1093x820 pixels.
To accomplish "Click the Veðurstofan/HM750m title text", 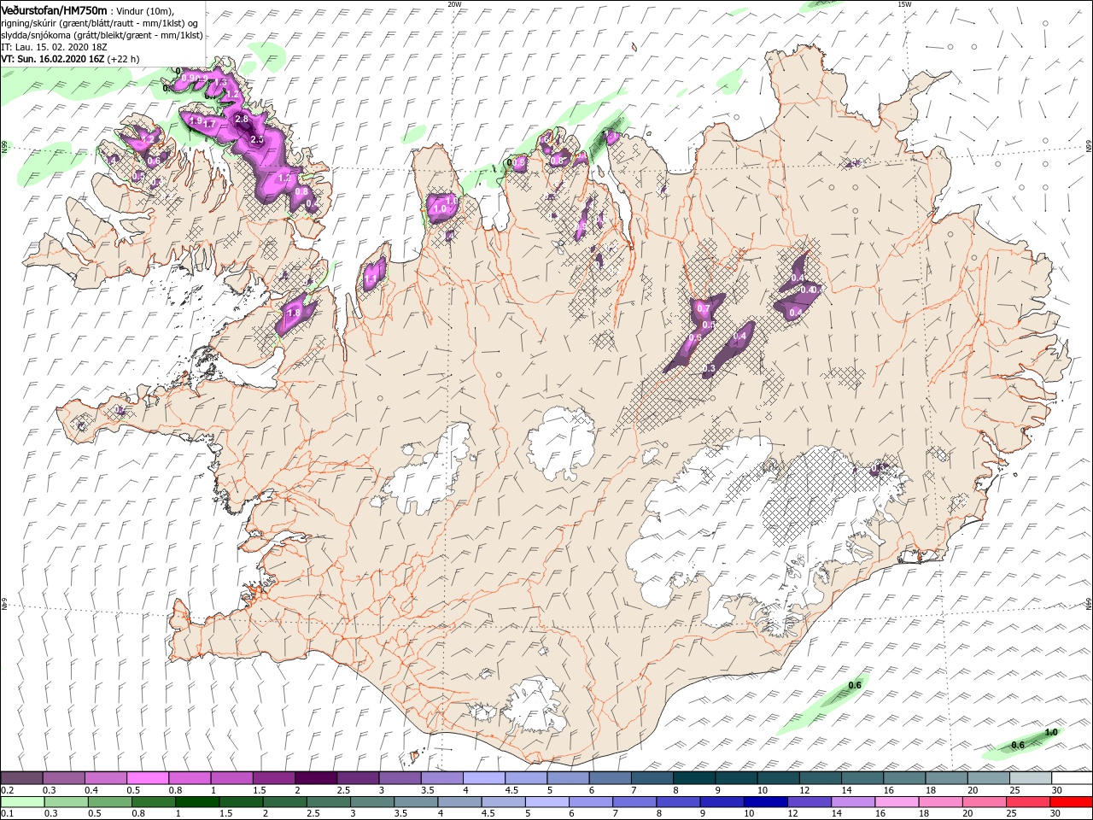I will tap(54, 9).
